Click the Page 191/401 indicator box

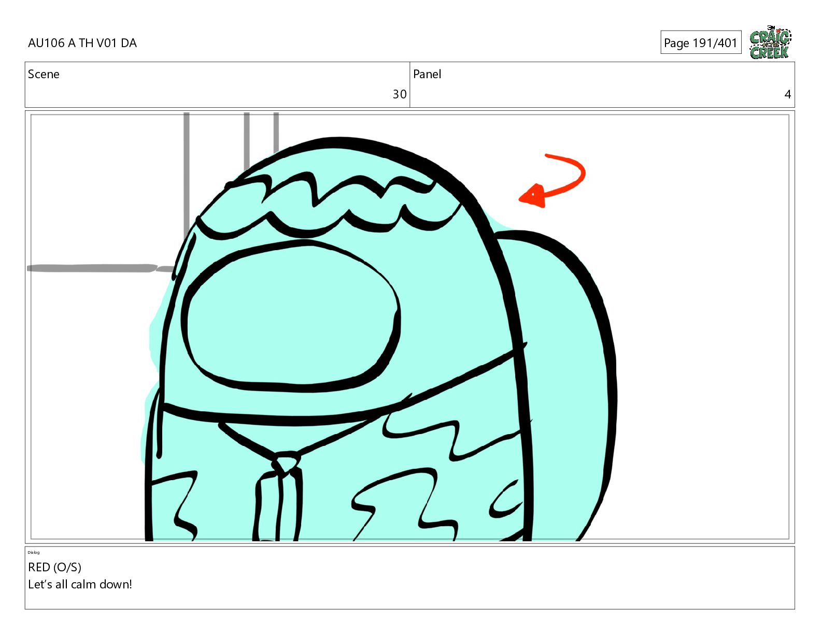tap(701, 42)
